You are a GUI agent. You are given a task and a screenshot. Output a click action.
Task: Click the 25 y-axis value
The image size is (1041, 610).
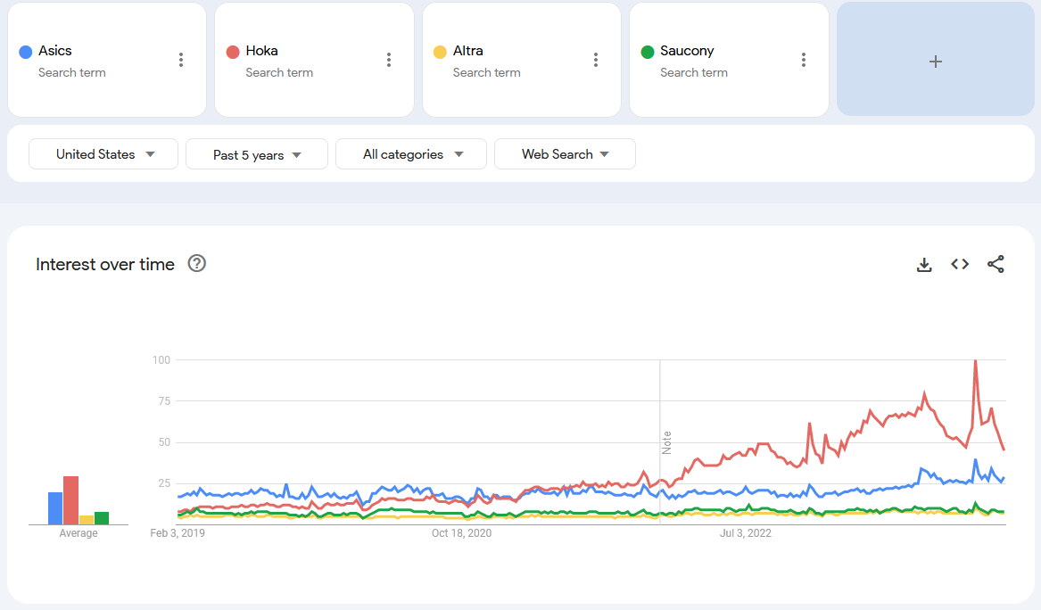tap(164, 483)
